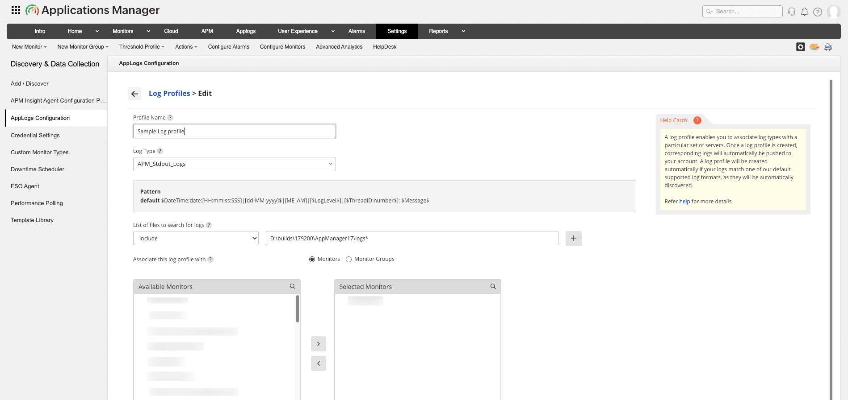This screenshot has height=400, width=848.
Task: Click the Profile Name help tooltip icon
Action: pos(170,118)
